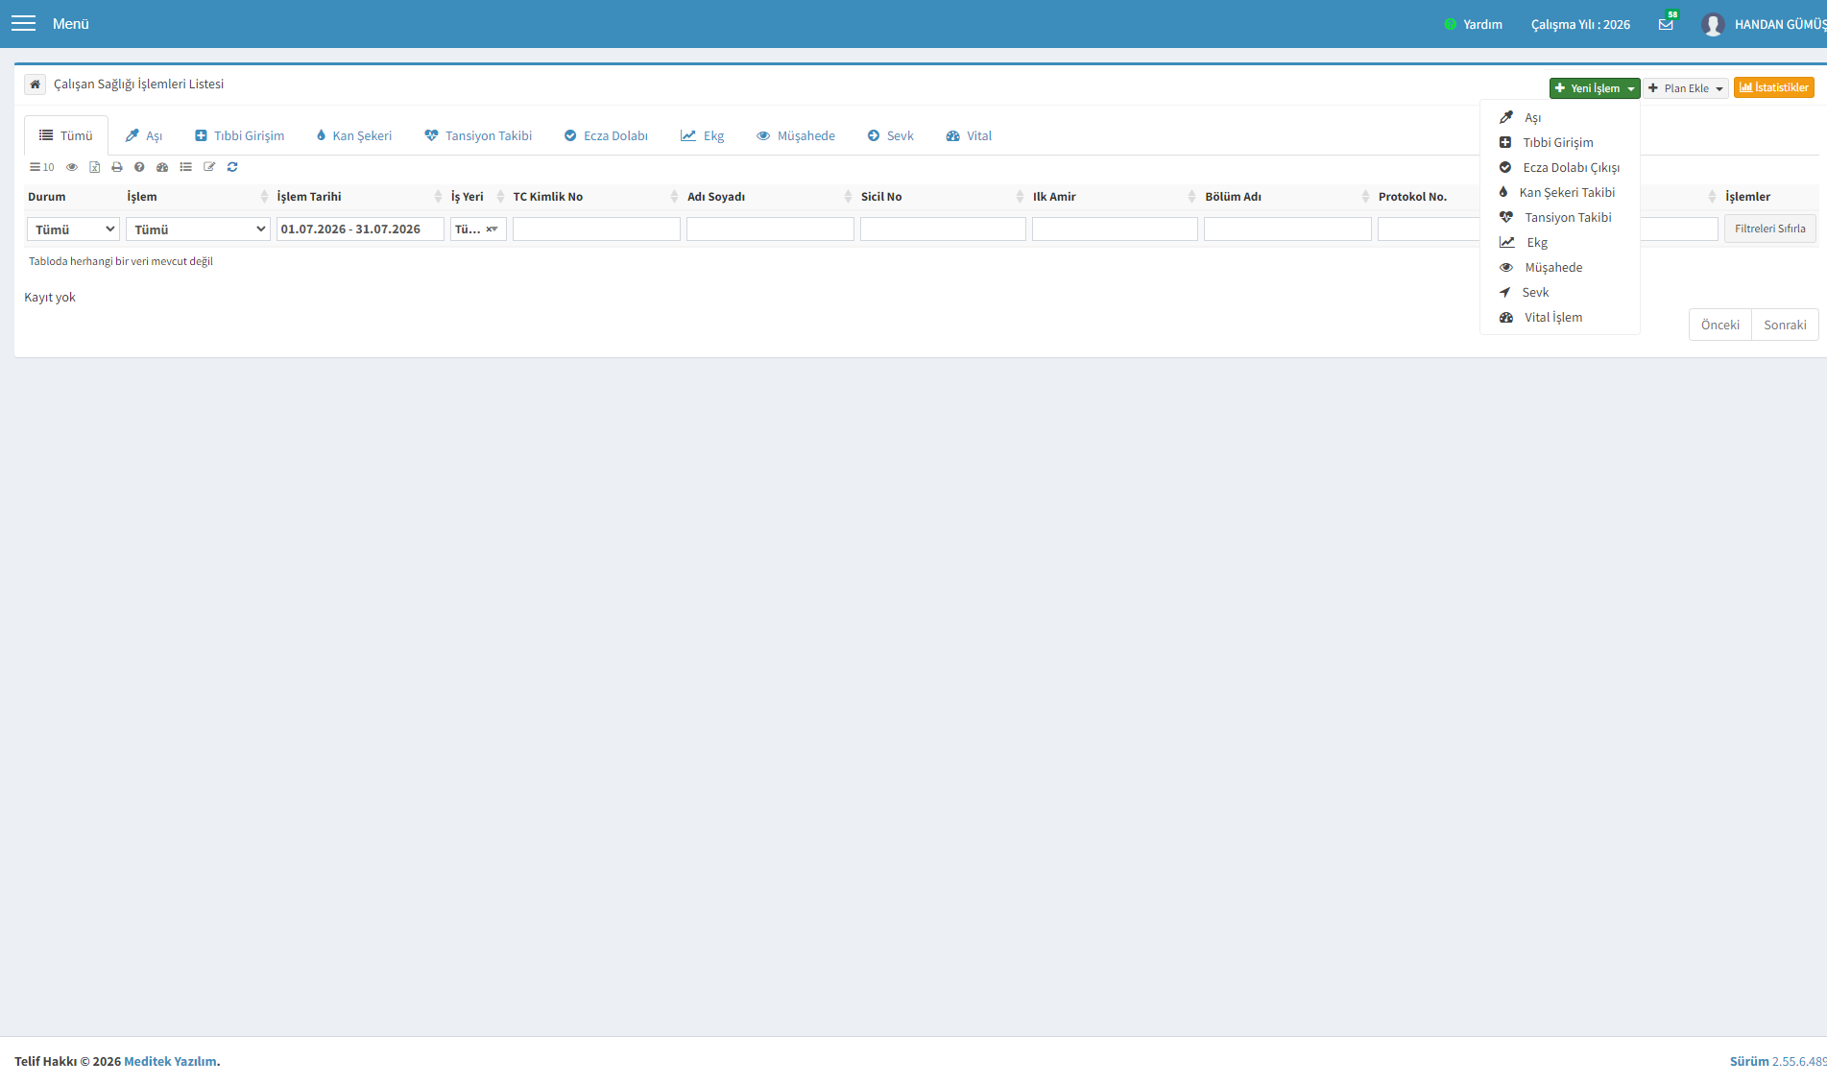Focus the Adı Soyadı filter field
The height and width of the screenshot is (1085, 1827).
(770, 229)
